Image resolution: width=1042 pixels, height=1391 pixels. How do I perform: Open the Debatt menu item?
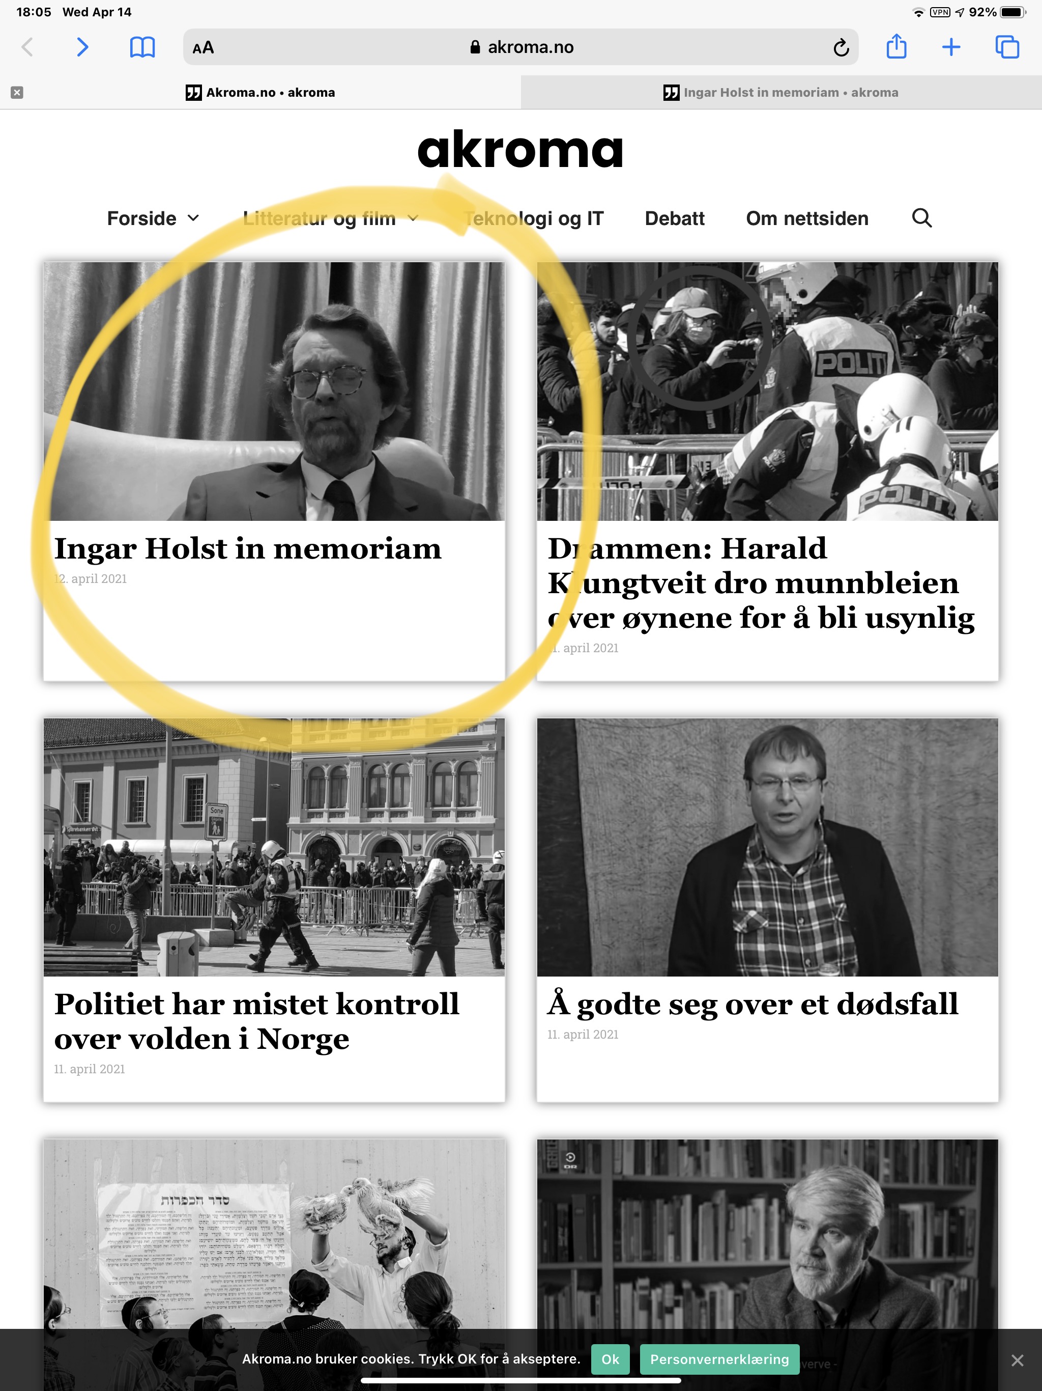pyautogui.click(x=674, y=218)
